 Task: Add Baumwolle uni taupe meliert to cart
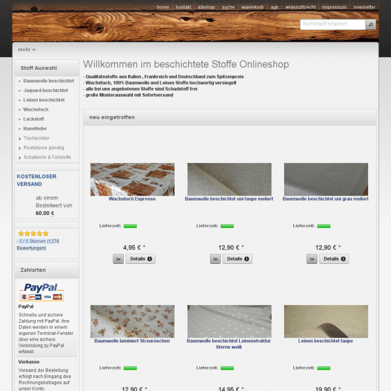215,259
